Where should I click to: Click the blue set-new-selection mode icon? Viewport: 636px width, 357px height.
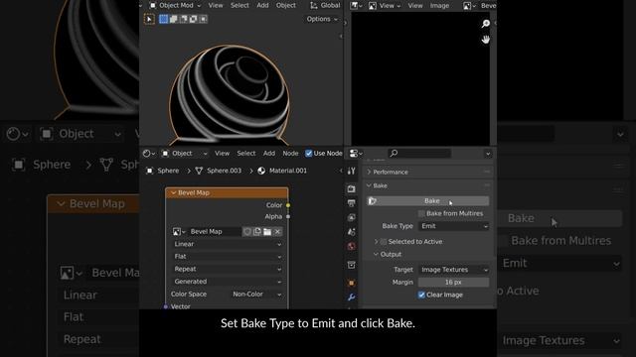tap(163, 19)
